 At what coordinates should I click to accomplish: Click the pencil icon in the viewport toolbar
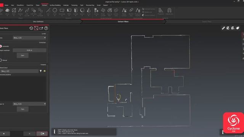(223, 28)
